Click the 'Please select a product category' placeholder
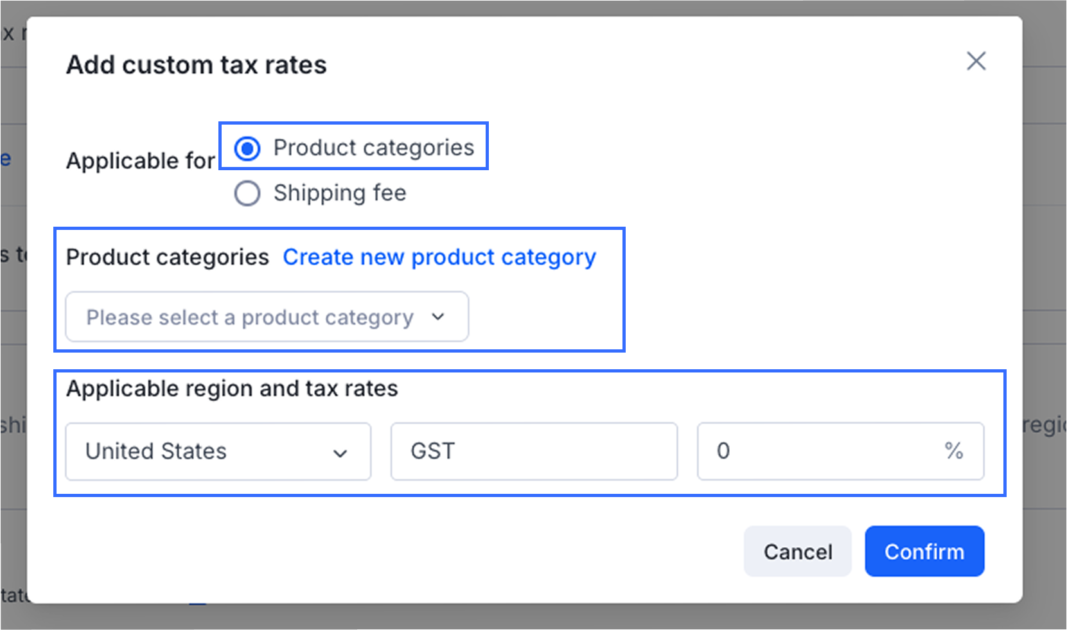Screen dimensions: 1067x630 pyautogui.click(x=250, y=317)
